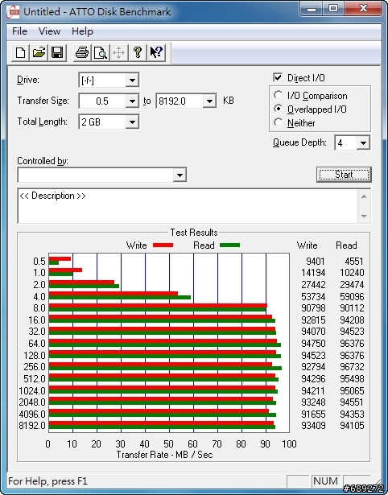Click the red Write legend swatch

pyautogui.click(x=163, y=245)
